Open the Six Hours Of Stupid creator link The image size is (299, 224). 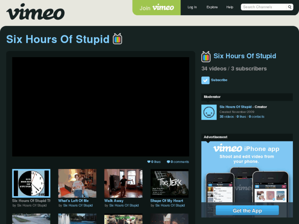236,107
